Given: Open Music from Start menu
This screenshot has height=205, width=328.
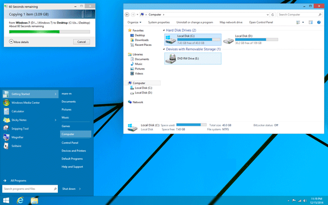Looking at the screenshot, I should [x=65, y=118].
